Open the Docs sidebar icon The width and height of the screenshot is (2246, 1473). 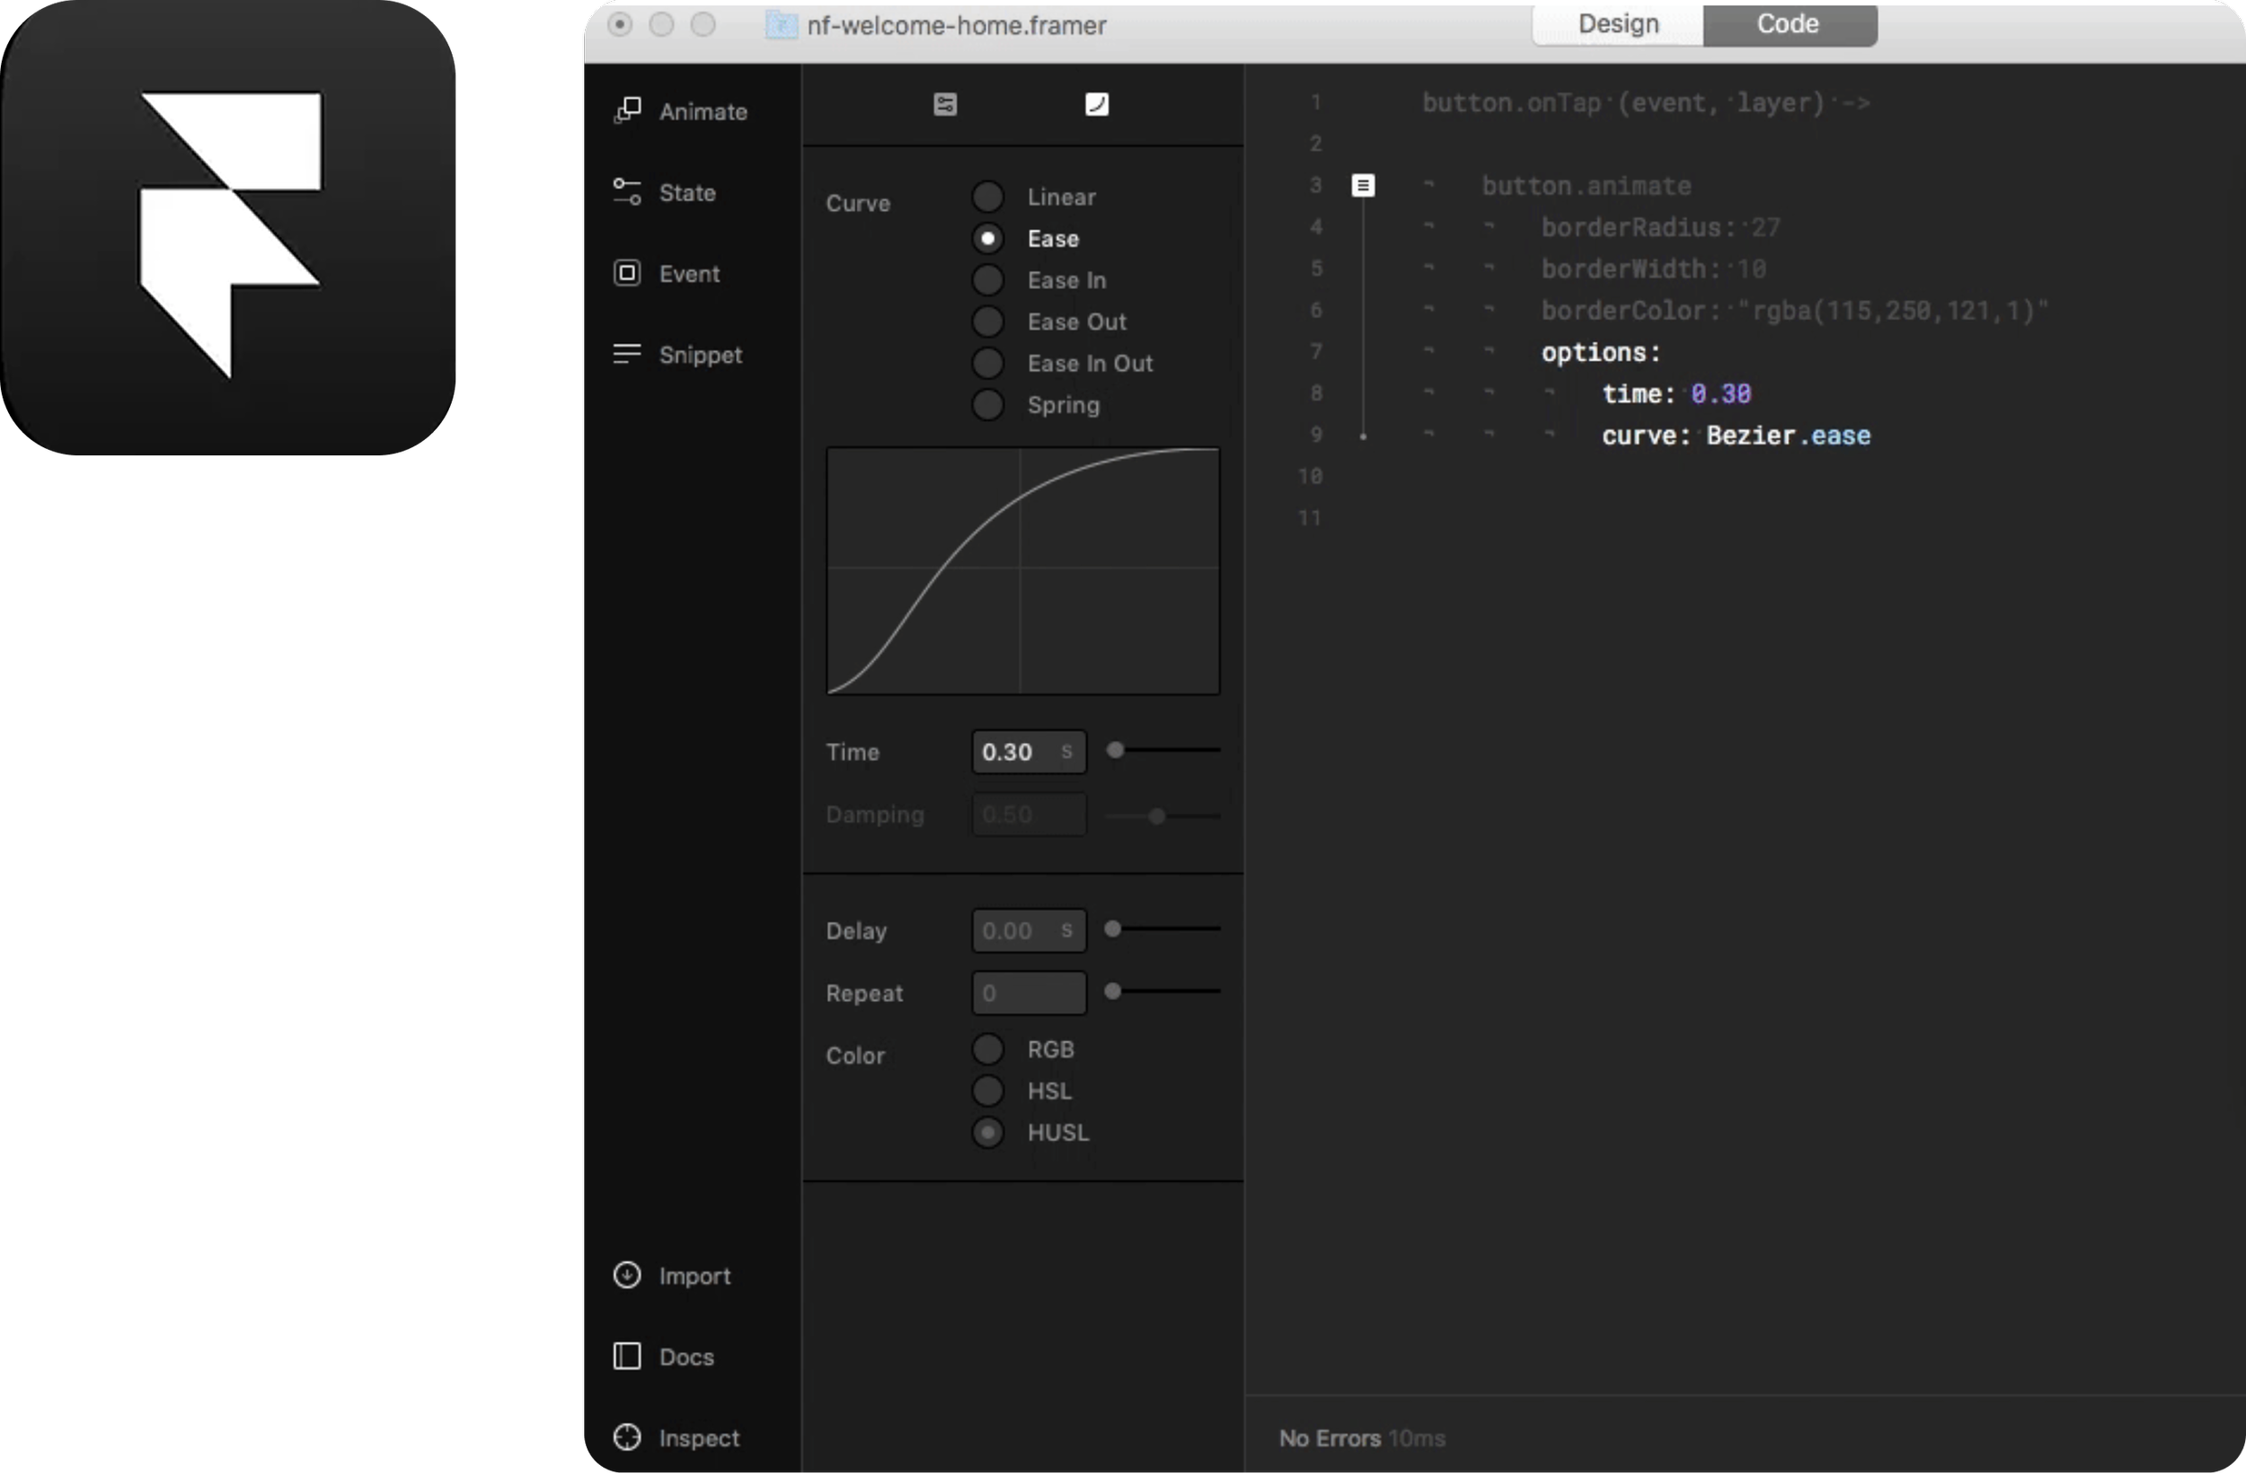point(628,1356)
